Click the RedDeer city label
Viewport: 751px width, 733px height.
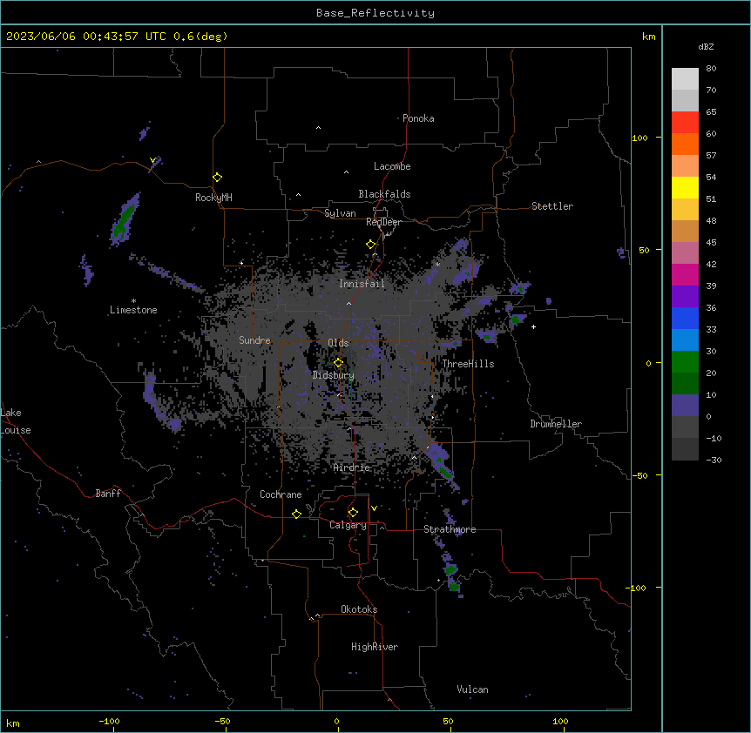pyautogui.click(x=383, y=222)
